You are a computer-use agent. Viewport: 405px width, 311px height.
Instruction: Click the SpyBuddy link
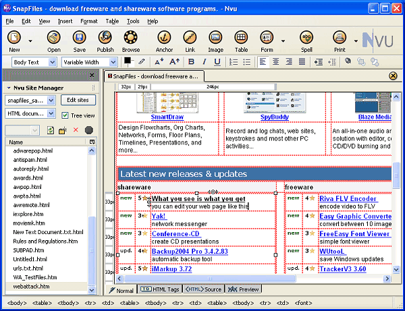click(275, 117)
